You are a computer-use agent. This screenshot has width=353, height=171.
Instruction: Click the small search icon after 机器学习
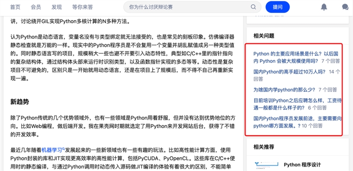[64, 149]
